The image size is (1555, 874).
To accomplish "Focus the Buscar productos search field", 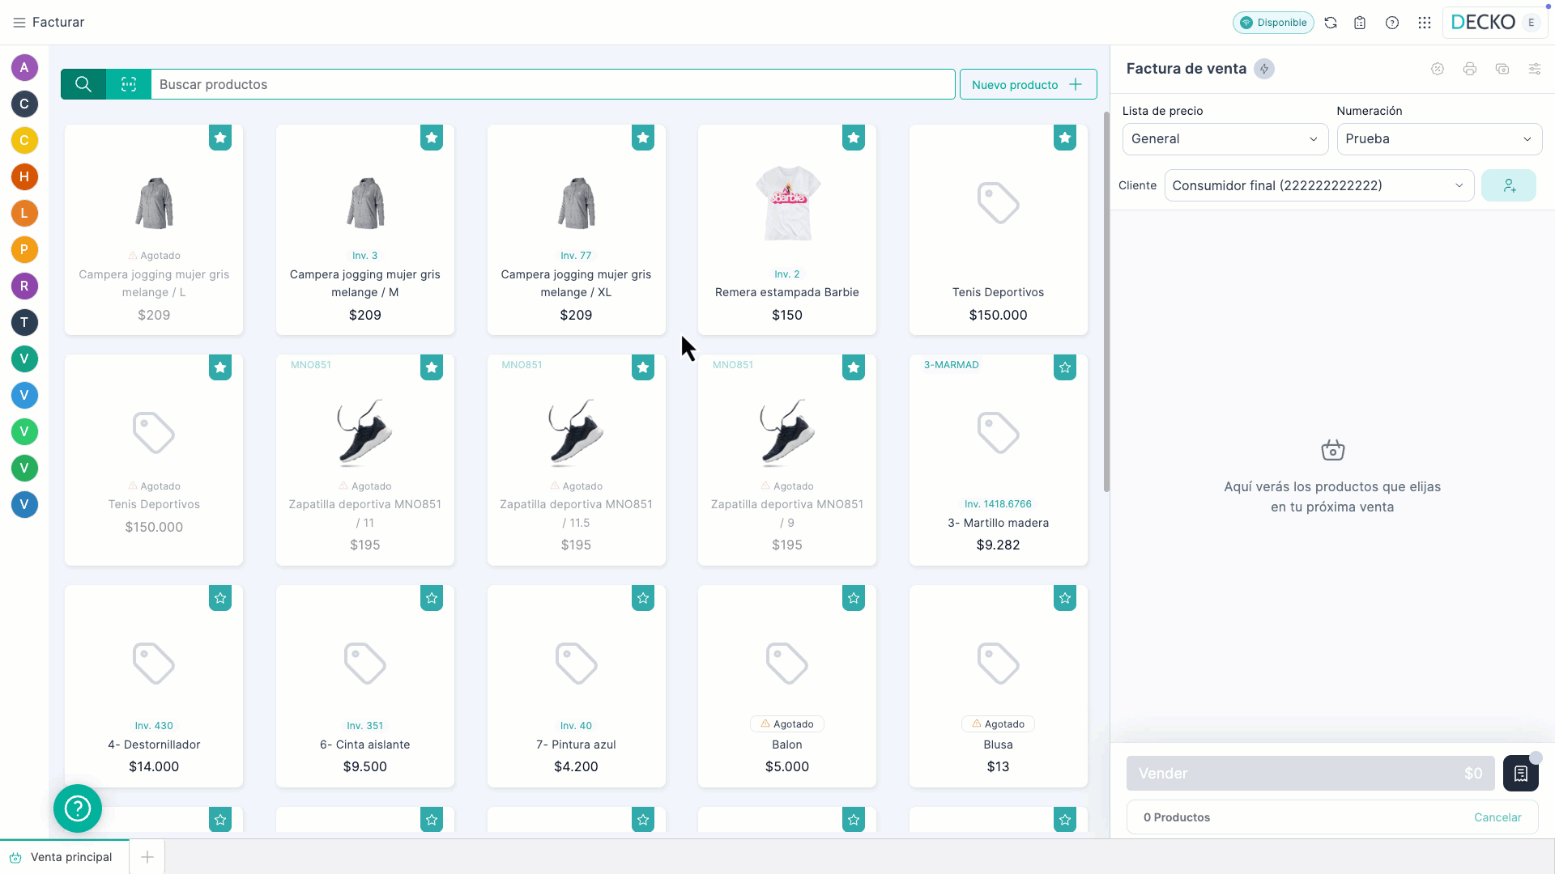I will (552, 84).
